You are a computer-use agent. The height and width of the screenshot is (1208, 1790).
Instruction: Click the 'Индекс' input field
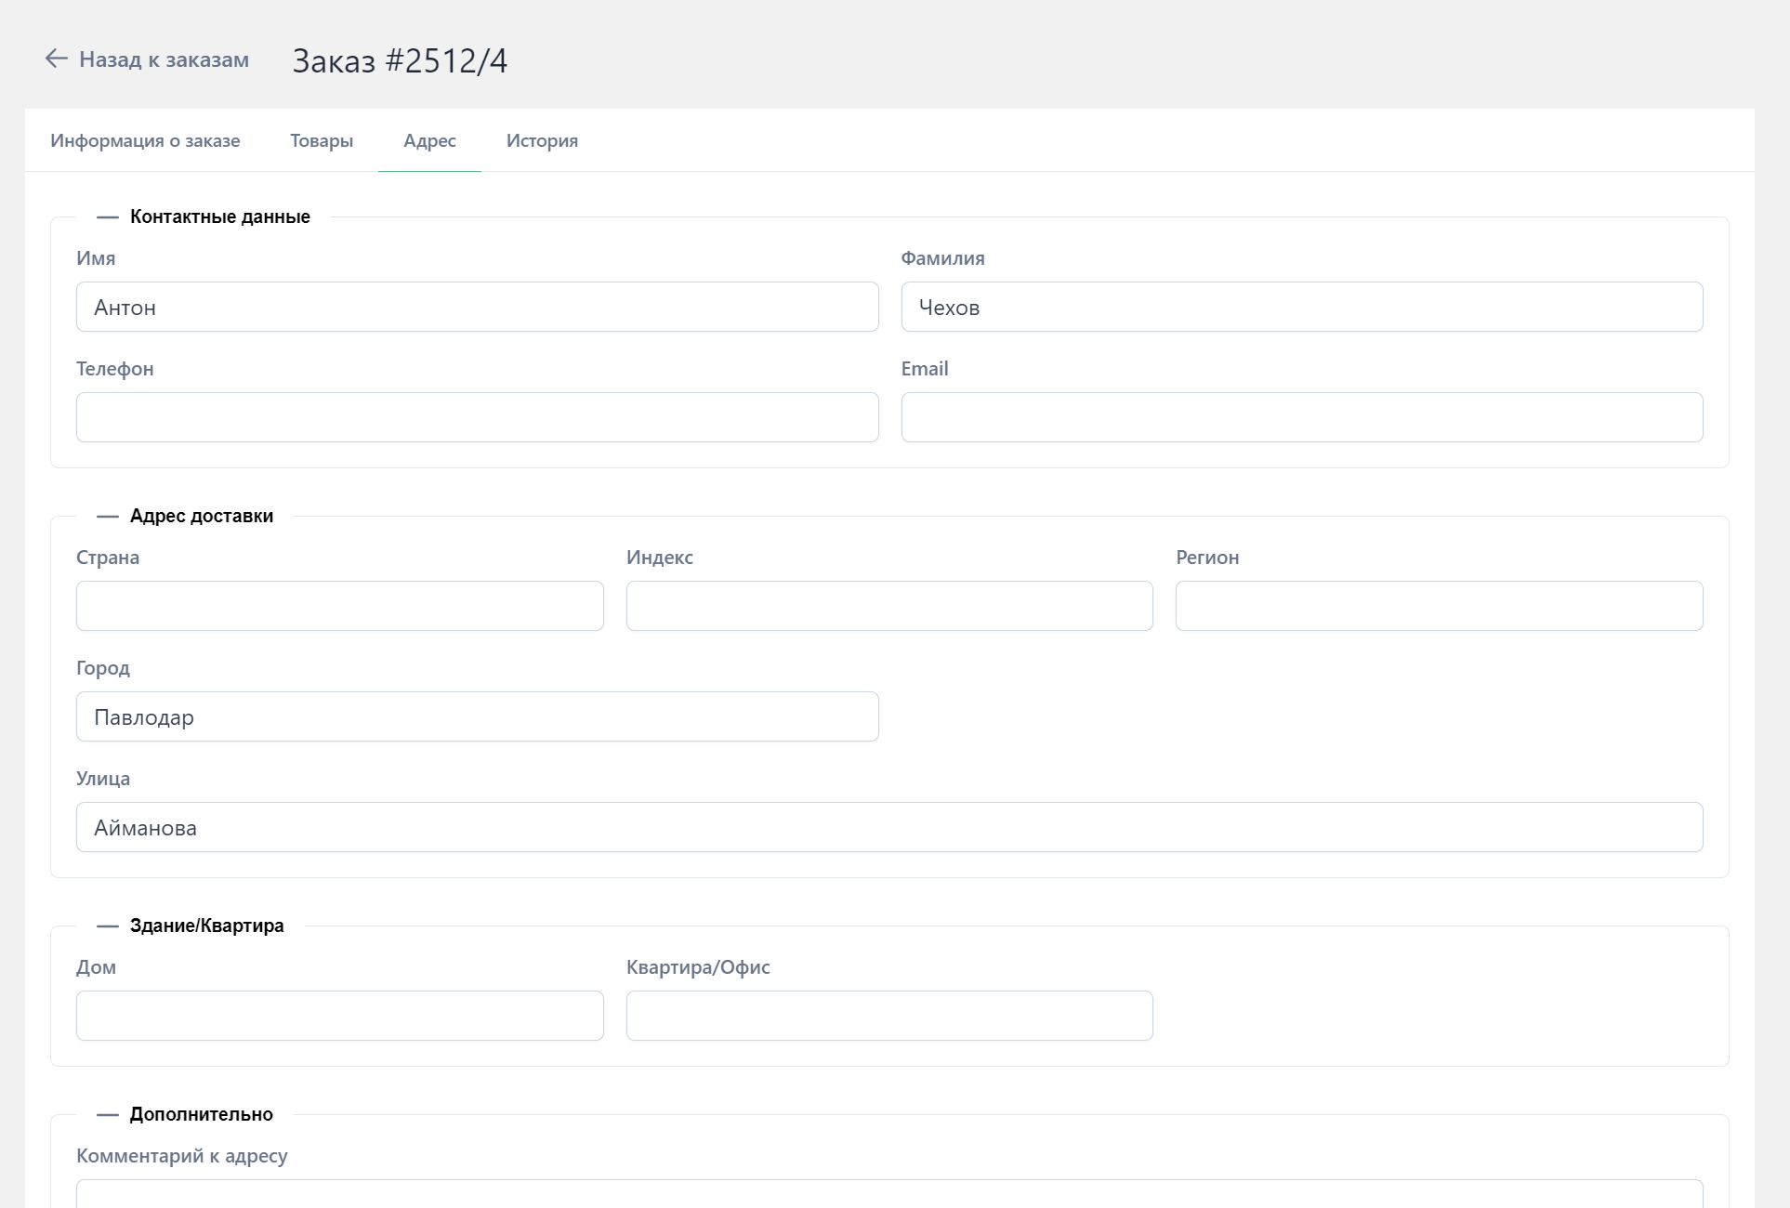888,606
